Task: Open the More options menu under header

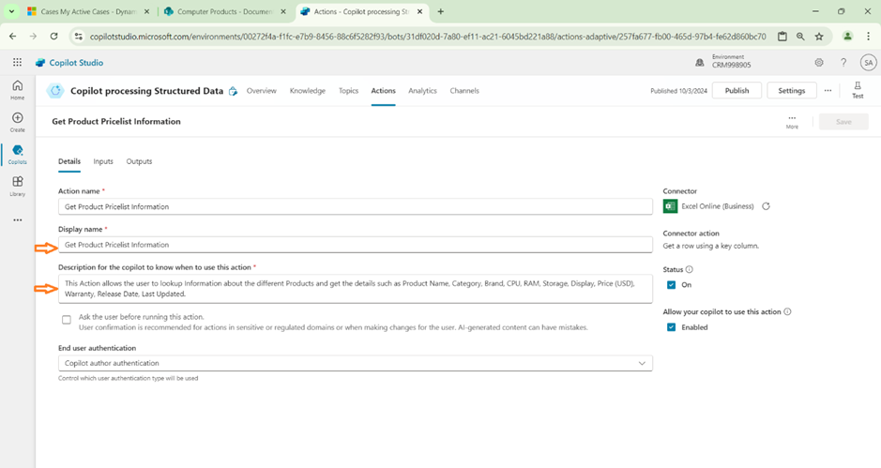Action: click(x=792, y=121)
